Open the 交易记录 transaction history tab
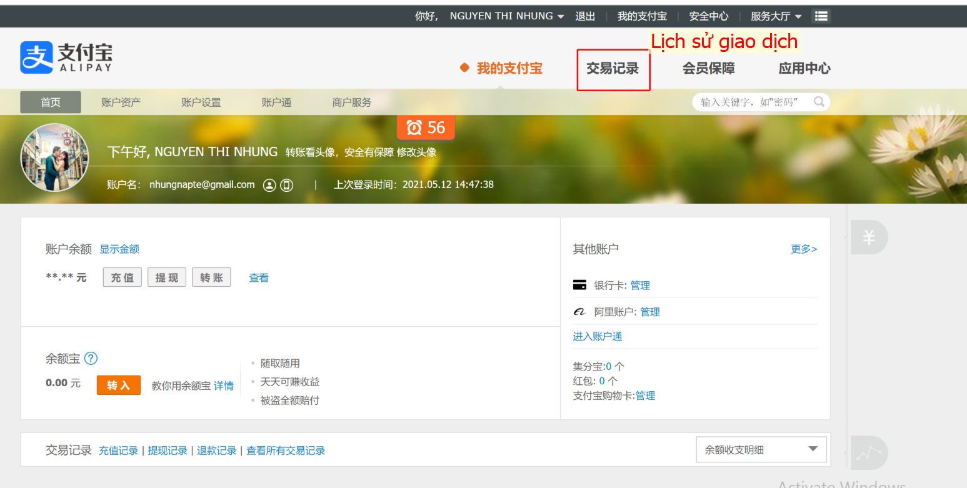Image resolution: width=967 pixels, height=488 pixels. pos(613,69)
